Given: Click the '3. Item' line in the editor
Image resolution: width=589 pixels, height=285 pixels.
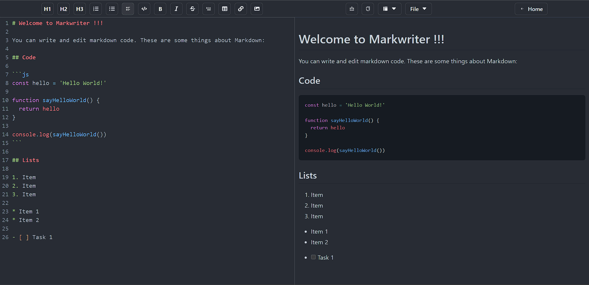Looking at the screenshot, I should tap(24, 194).
